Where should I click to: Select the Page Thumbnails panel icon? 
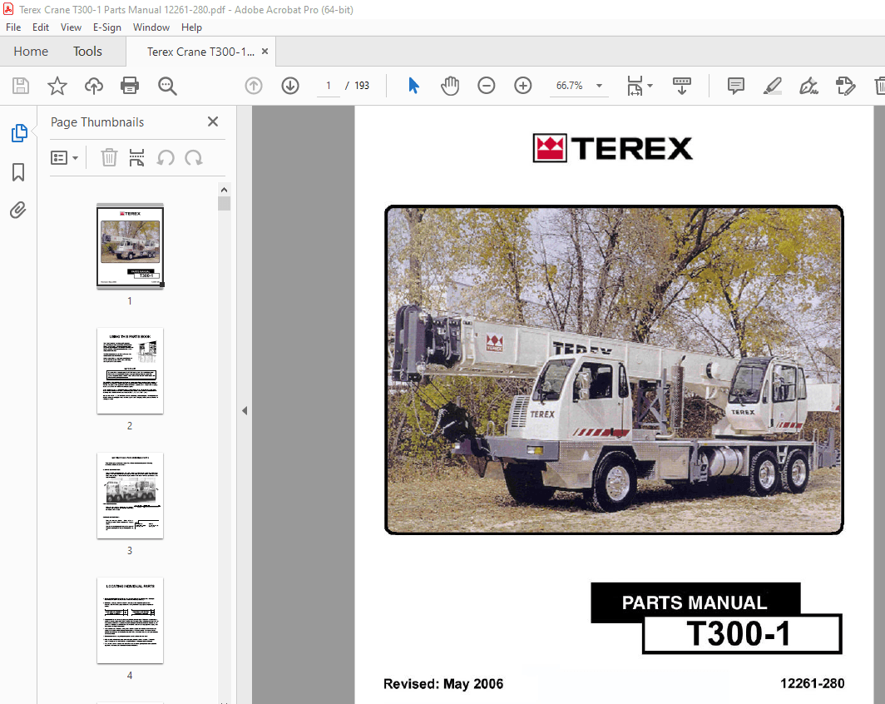[18, 132]
